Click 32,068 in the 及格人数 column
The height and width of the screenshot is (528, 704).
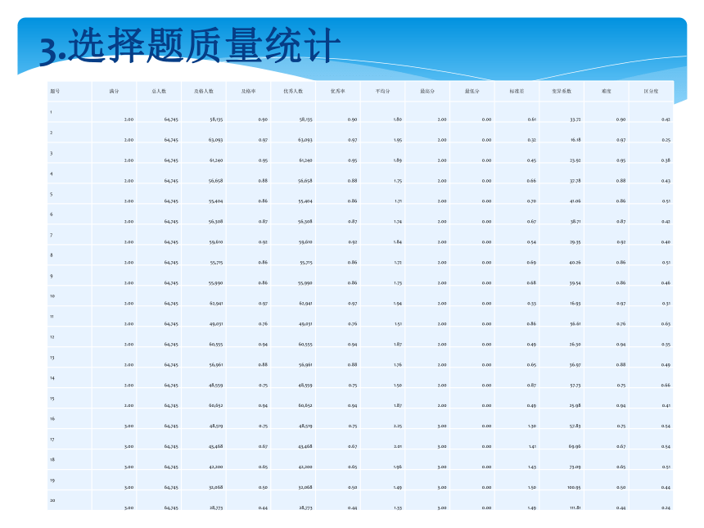tap(216, 488)
